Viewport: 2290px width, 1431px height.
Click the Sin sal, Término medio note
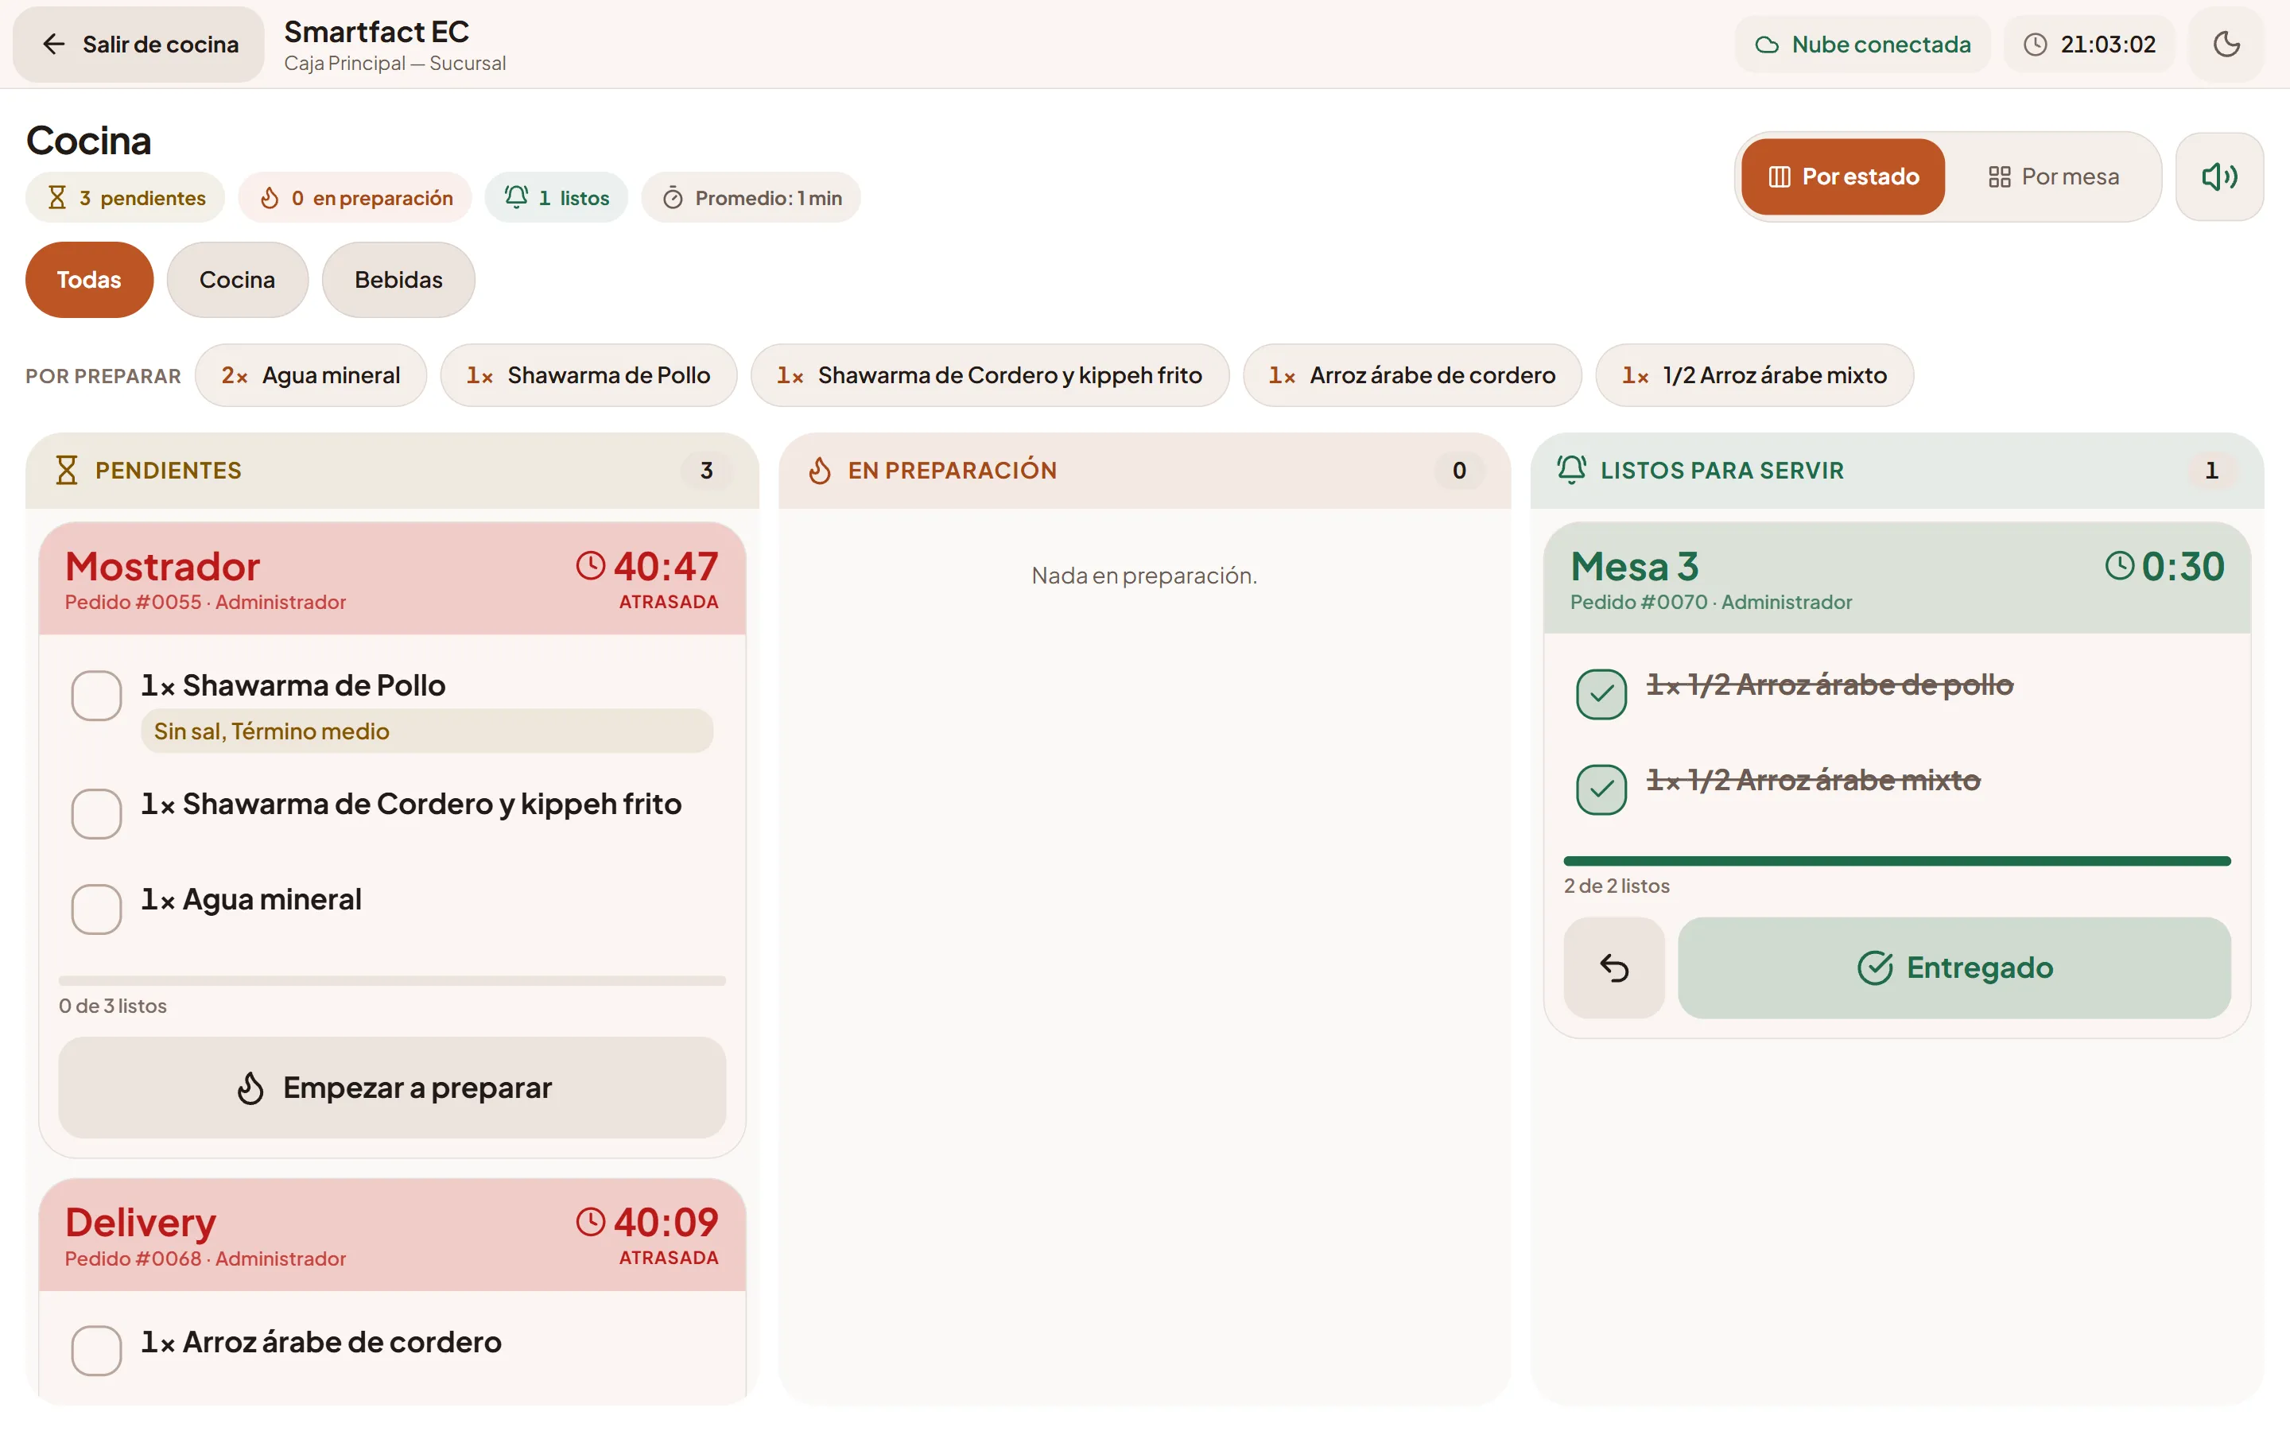click(x=427, y=731)
